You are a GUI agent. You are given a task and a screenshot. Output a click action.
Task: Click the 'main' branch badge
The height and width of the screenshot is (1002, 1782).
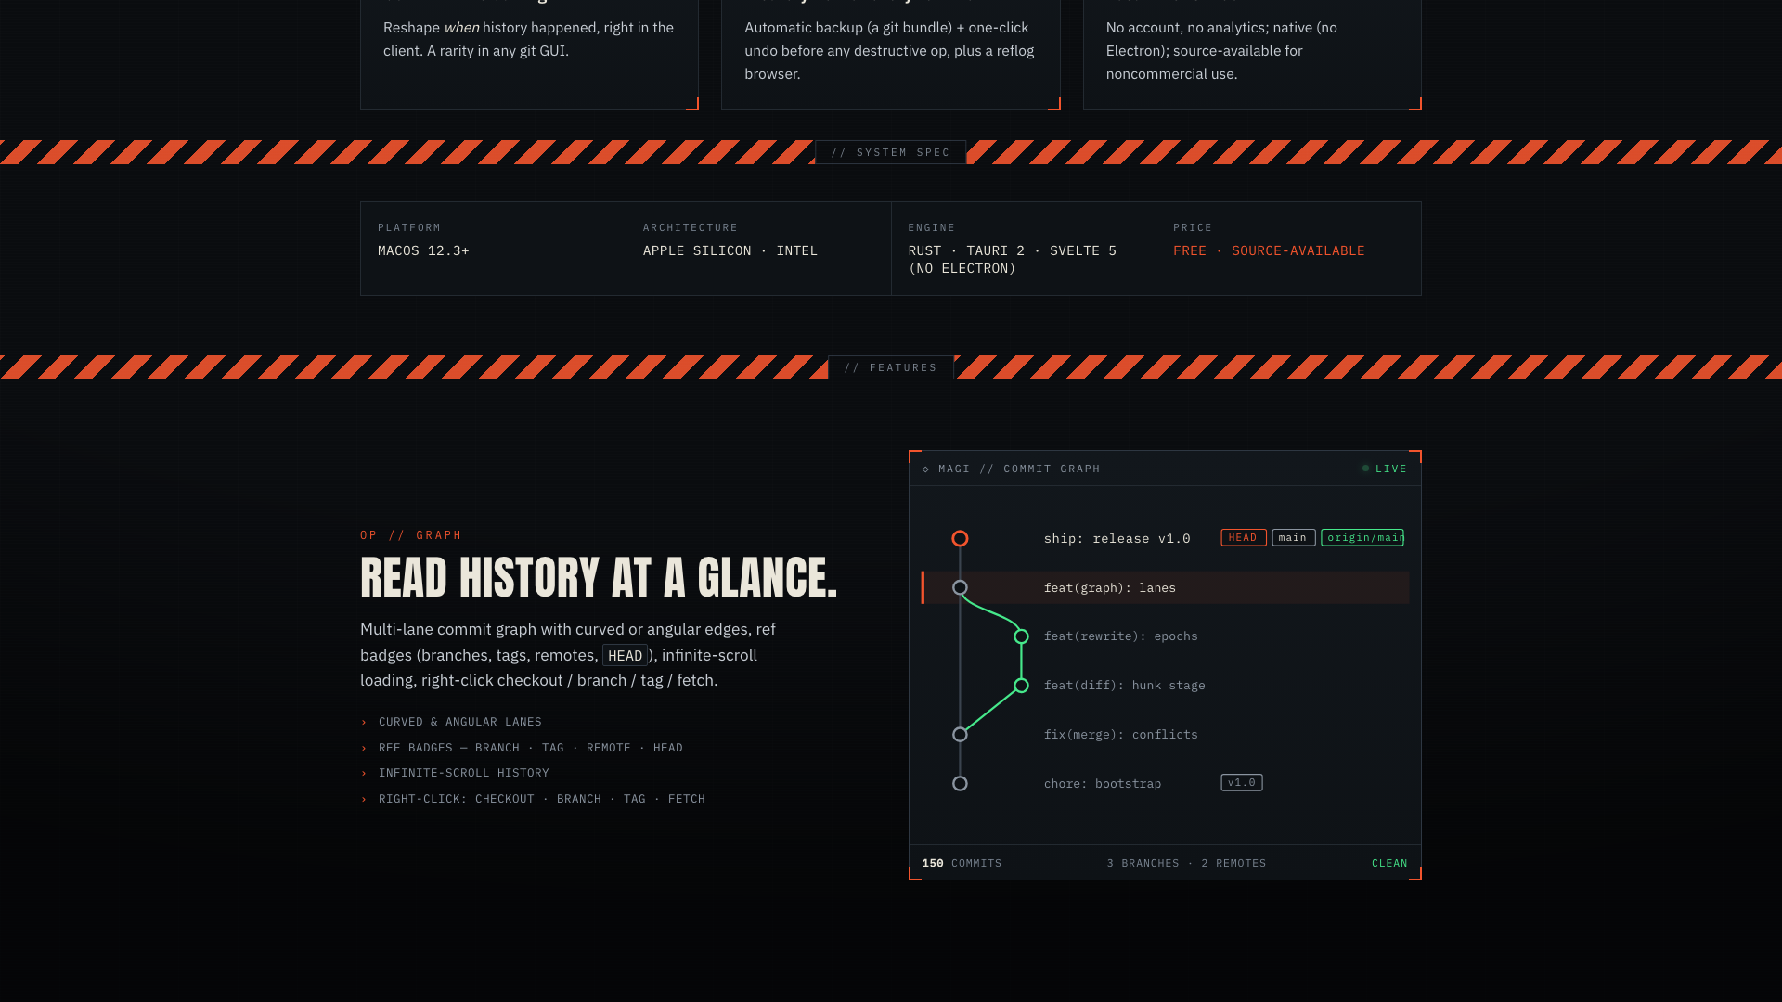tap(1293, 538)
